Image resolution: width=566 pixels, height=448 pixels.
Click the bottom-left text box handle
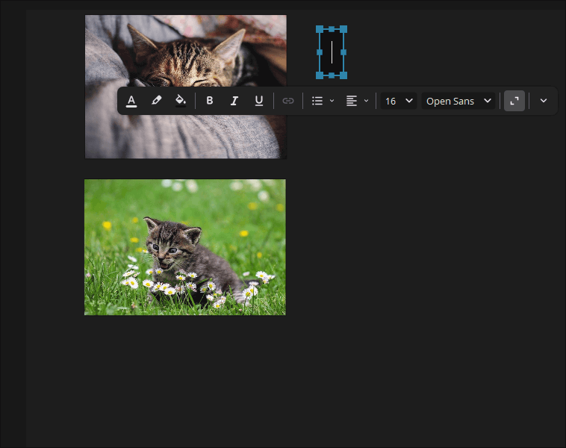[320, 75]
